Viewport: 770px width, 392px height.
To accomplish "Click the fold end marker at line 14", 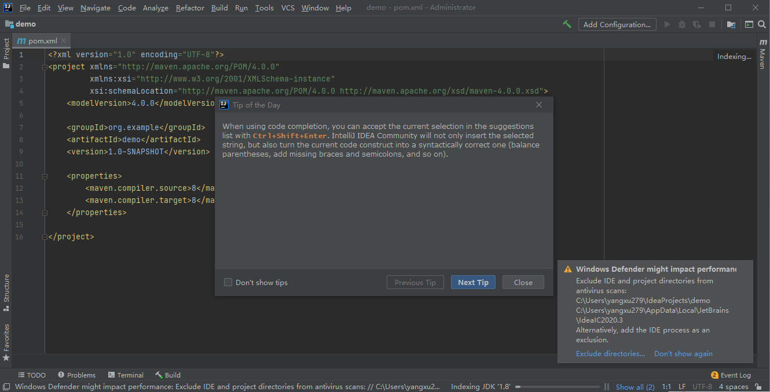I will pos(45,212).
